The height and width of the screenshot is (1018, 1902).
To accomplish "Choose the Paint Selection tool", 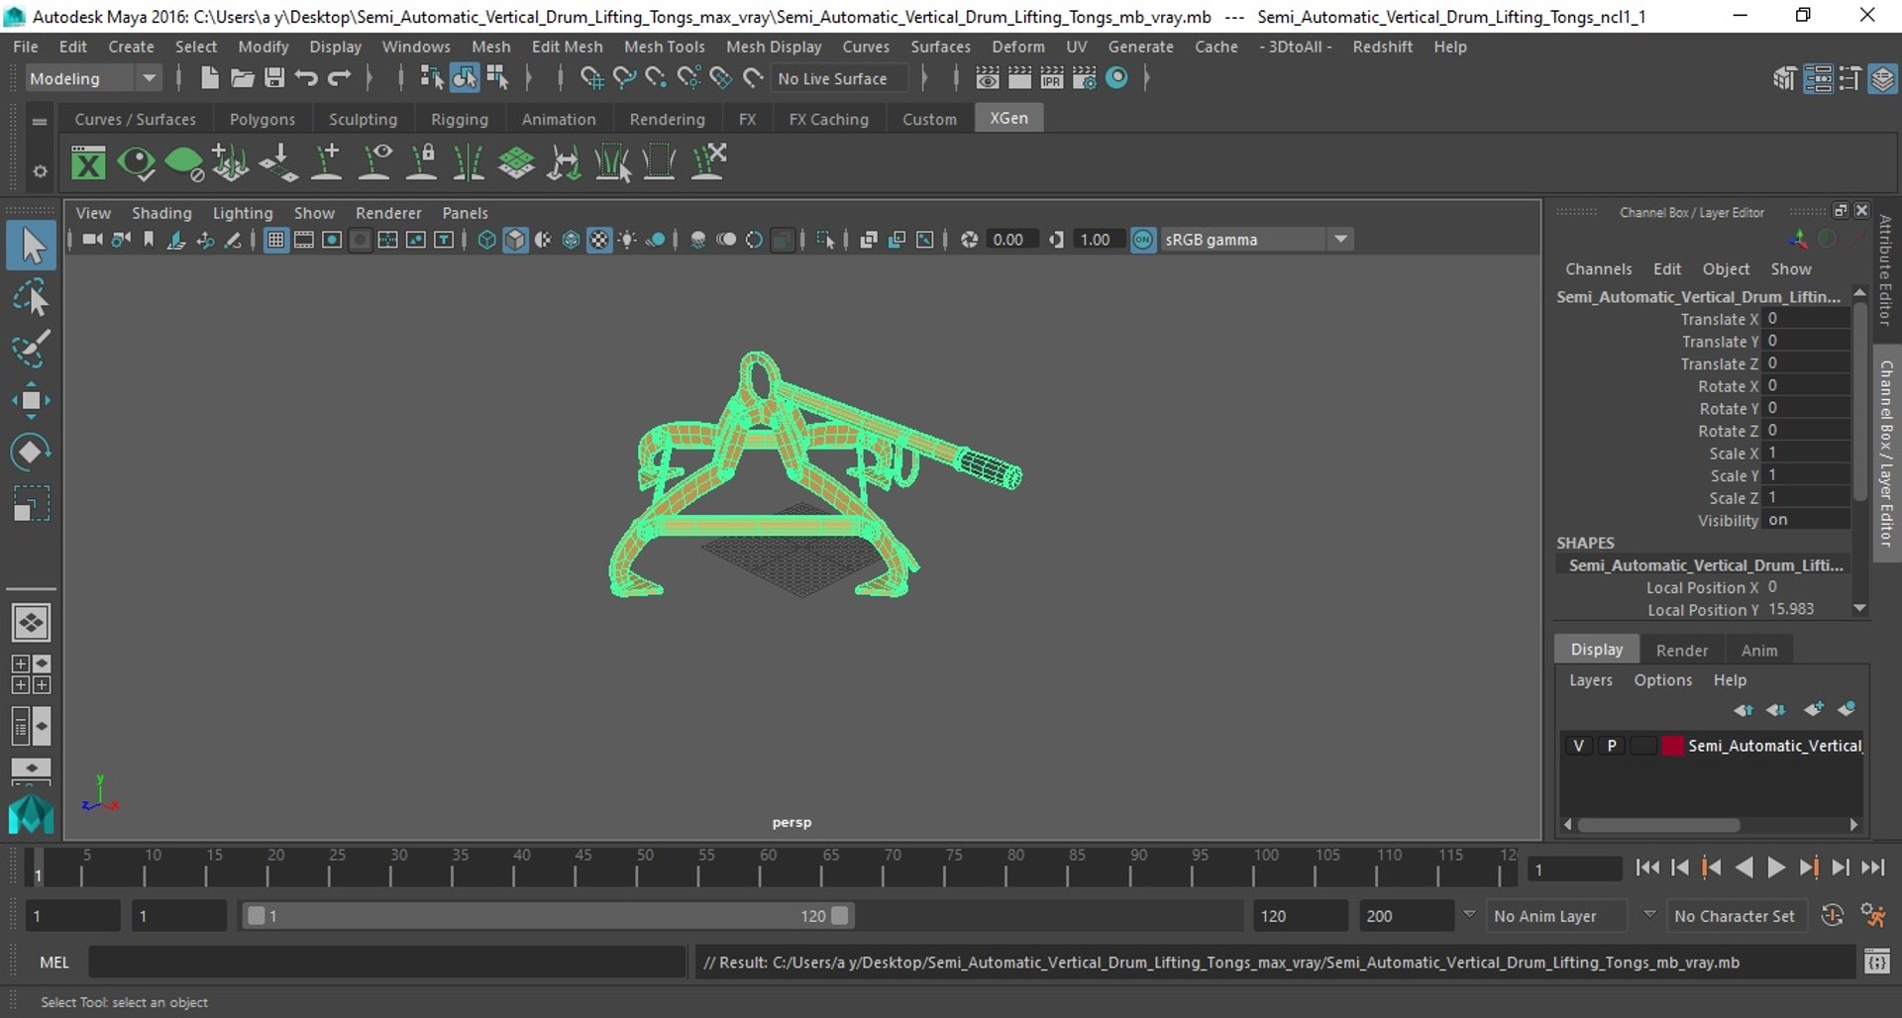I will tap(31, 349).
